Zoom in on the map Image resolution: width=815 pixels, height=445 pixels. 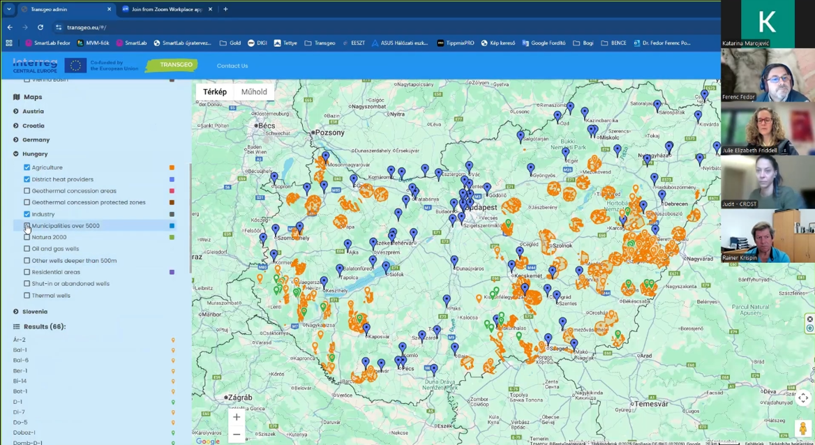coord(237,417)
